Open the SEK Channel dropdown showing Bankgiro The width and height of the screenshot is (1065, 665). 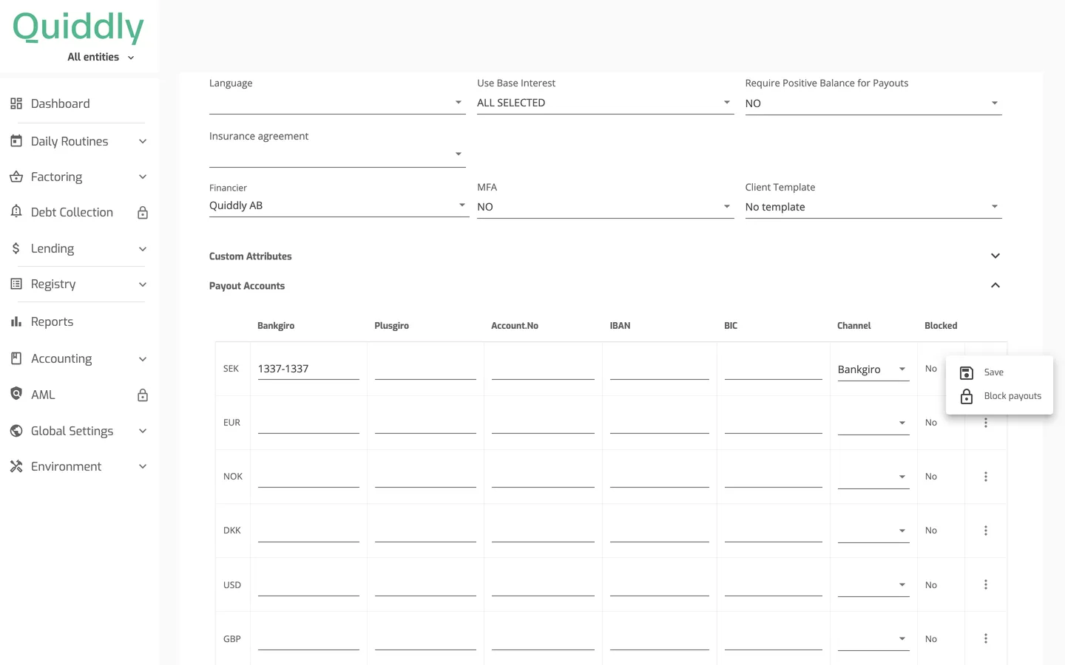(873, 369)
